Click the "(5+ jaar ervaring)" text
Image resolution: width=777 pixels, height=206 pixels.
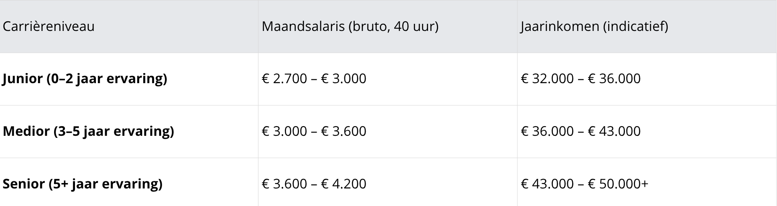(x=105, y=184)
